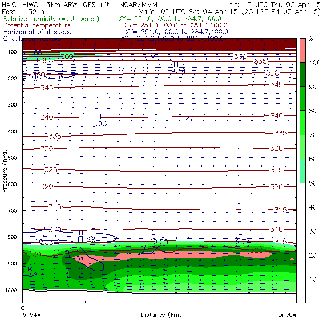This screenshot has width=323, height=323.
Task: Click the 'H 11.28' wind speed maximum
Action: 86,237
